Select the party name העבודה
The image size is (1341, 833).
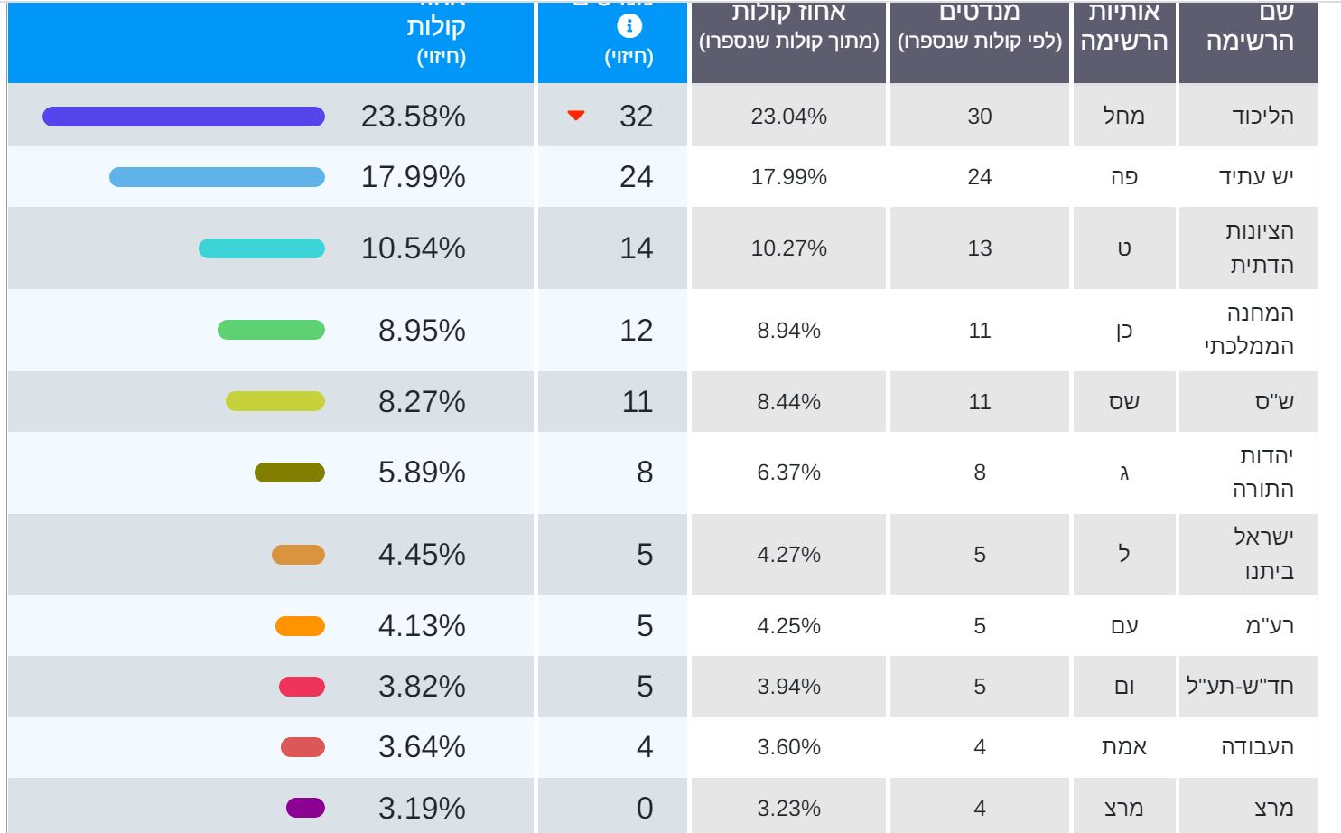click(1257, 747)
